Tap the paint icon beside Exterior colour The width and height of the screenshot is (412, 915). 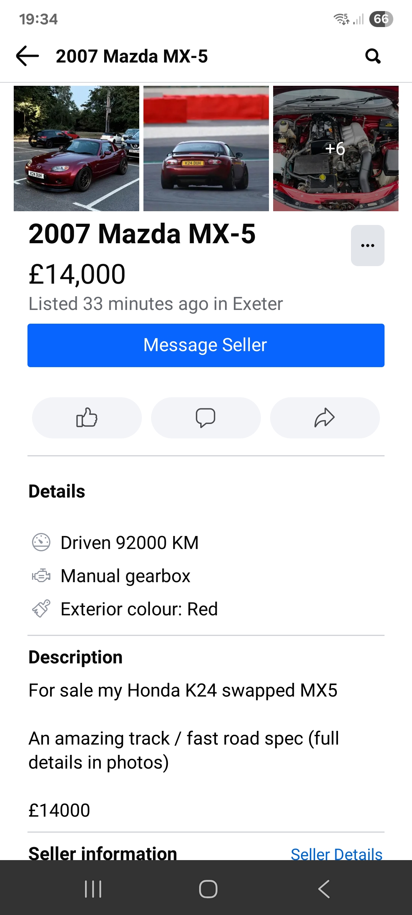(41, 609)
